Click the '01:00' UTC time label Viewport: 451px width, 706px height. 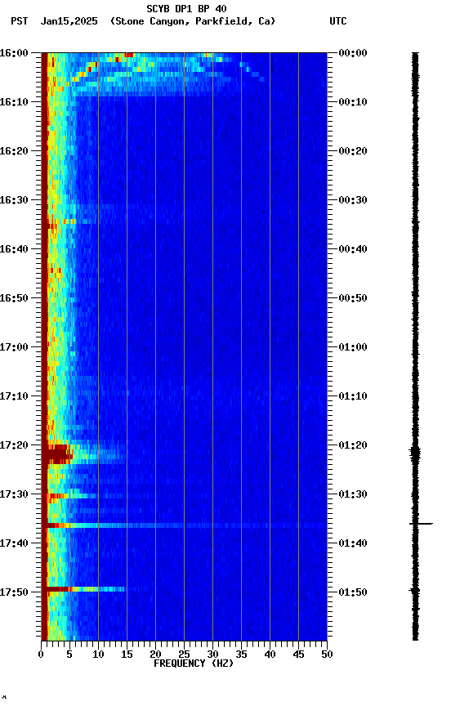pos(353,347)
